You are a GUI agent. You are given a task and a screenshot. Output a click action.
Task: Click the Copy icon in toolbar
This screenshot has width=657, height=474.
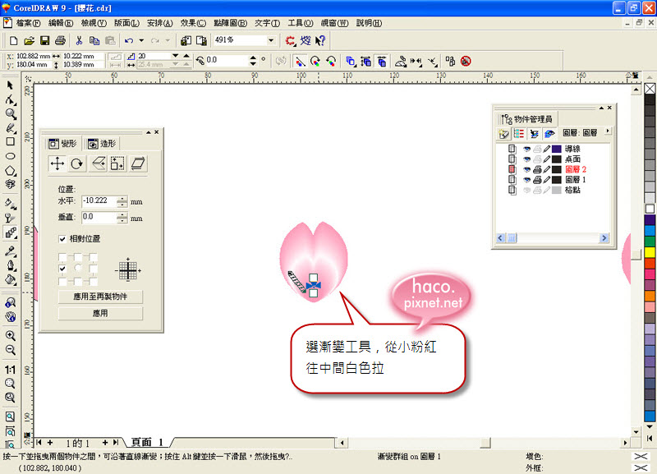tap(94, 40)
